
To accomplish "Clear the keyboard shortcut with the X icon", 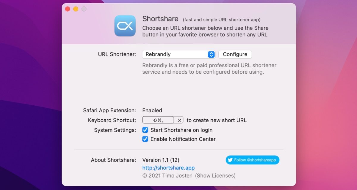I will [179, 120].
